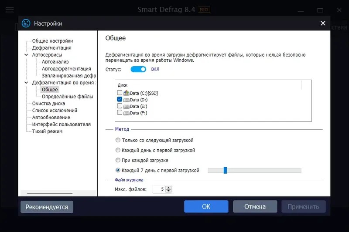This screenshot has width=349, height=232.
Task: Open the hamburger menu in the main window
Action: 10,10
